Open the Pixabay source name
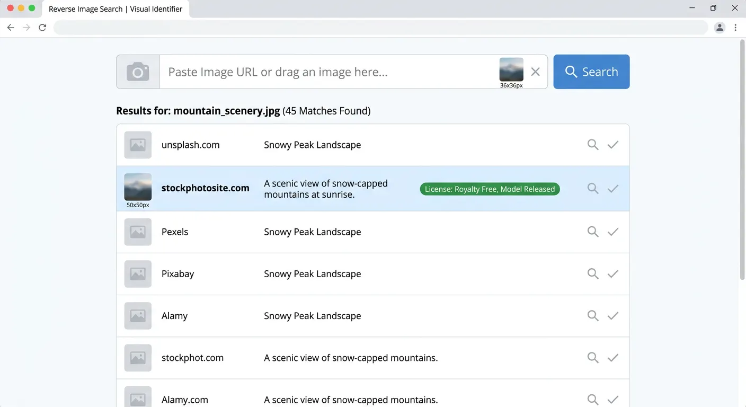The height and width of the screenshot is (407, 746). coord(177,274)
